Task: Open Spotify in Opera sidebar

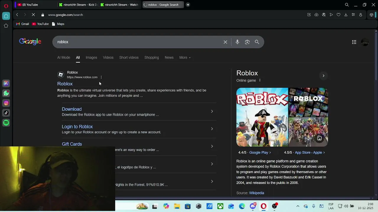Action: 6,122
